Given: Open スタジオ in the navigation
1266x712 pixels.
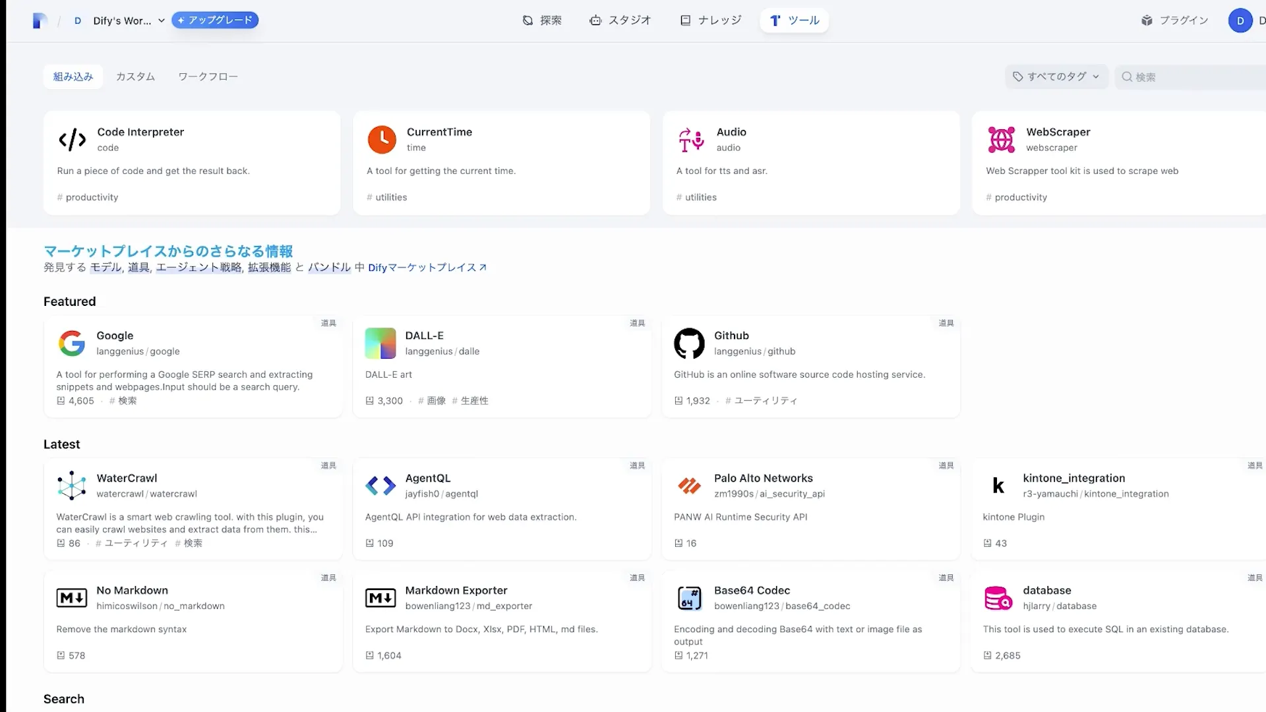Looking at the screenshot, I should (620, 20).
